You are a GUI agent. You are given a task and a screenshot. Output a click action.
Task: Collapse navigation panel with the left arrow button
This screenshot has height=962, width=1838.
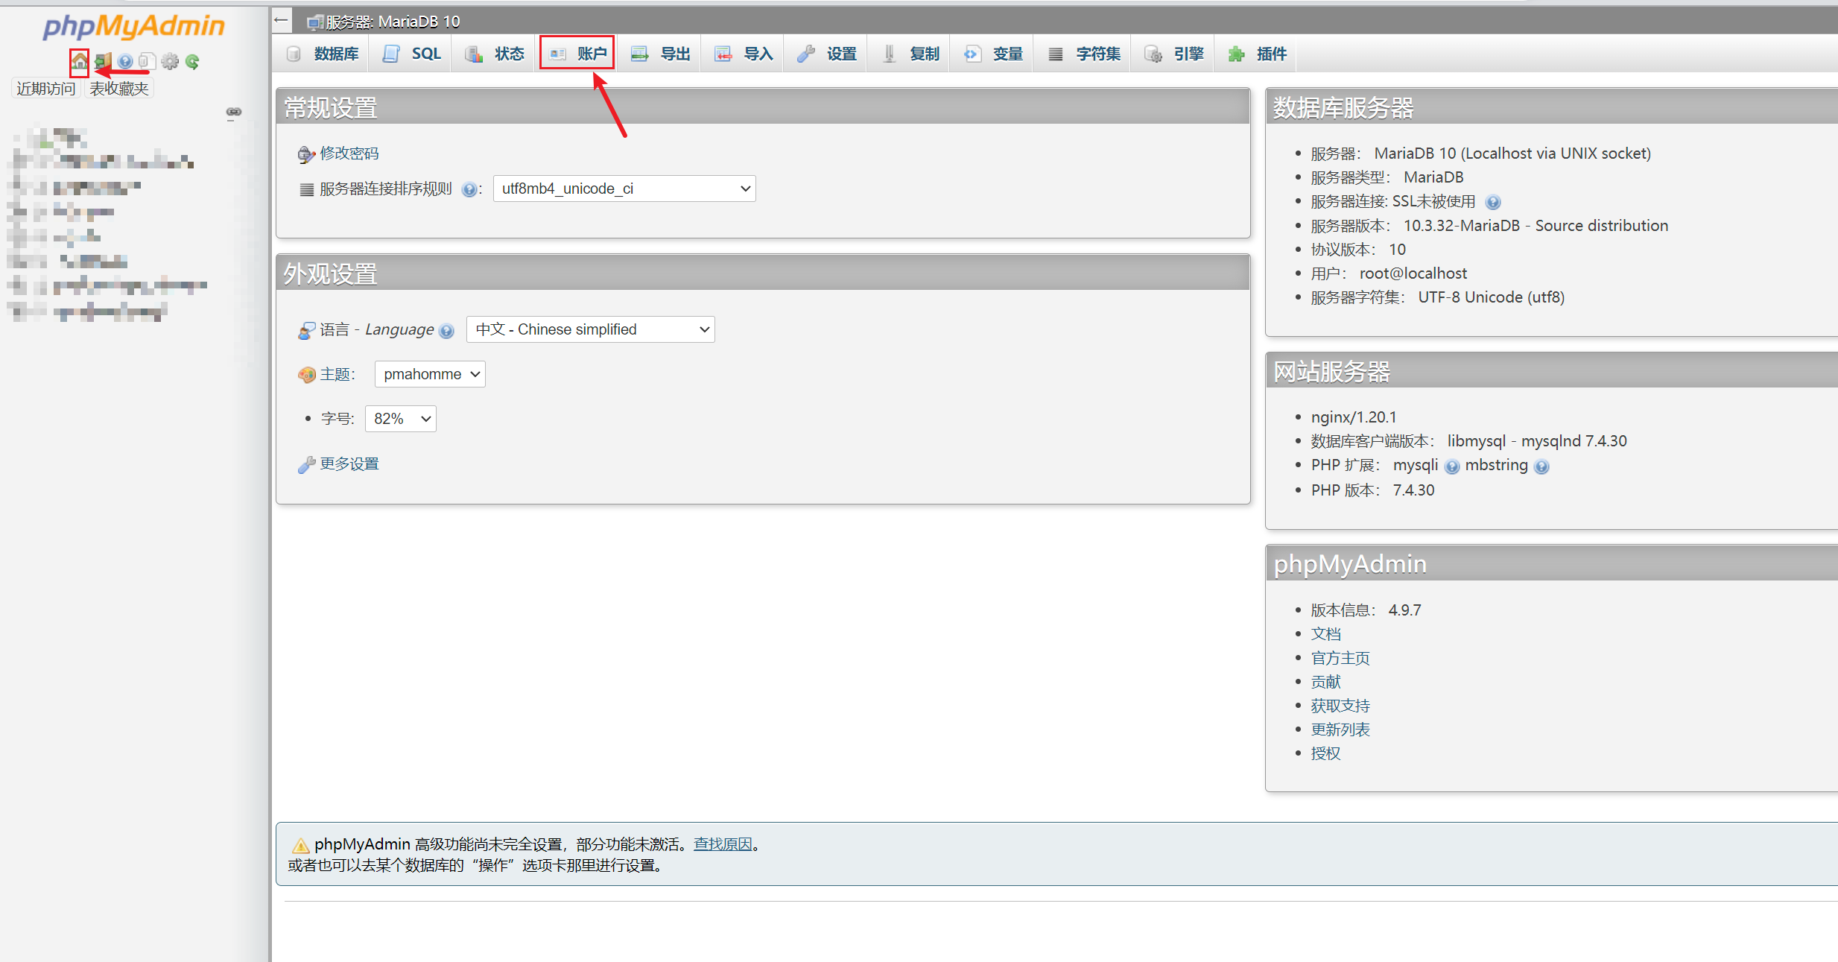(282, 20)
